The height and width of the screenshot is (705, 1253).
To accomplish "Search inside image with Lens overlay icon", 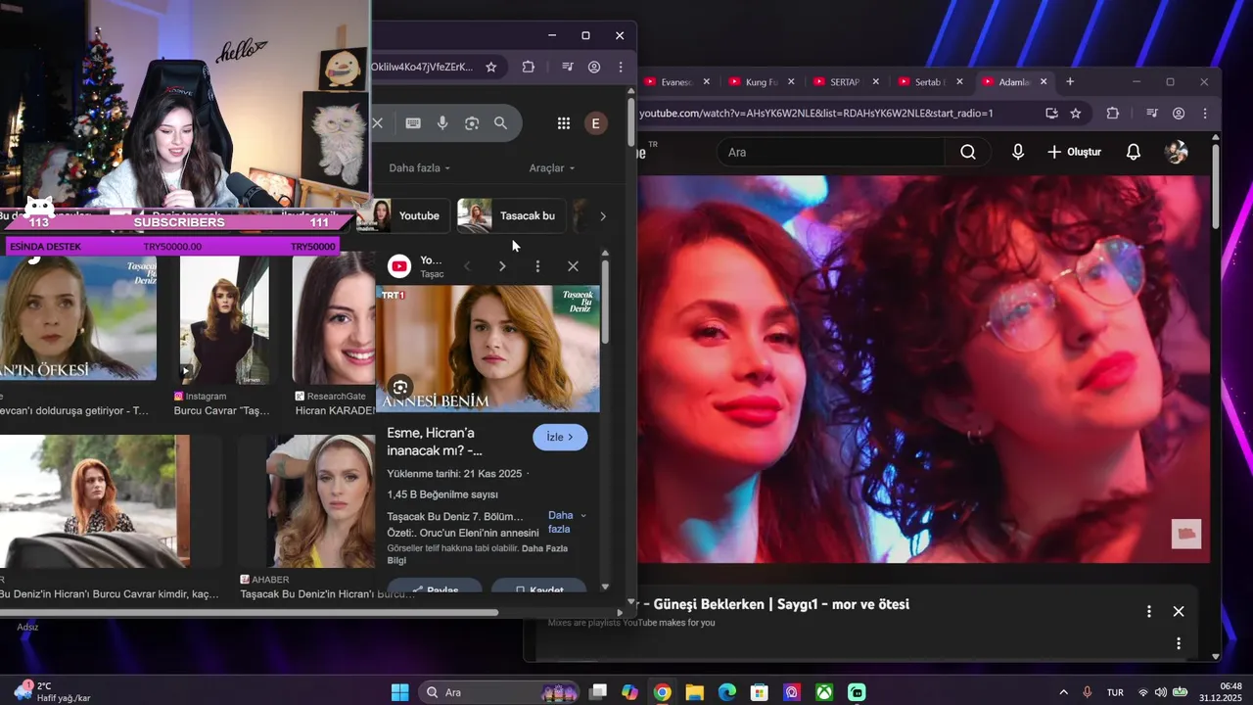I will [399, 387].
